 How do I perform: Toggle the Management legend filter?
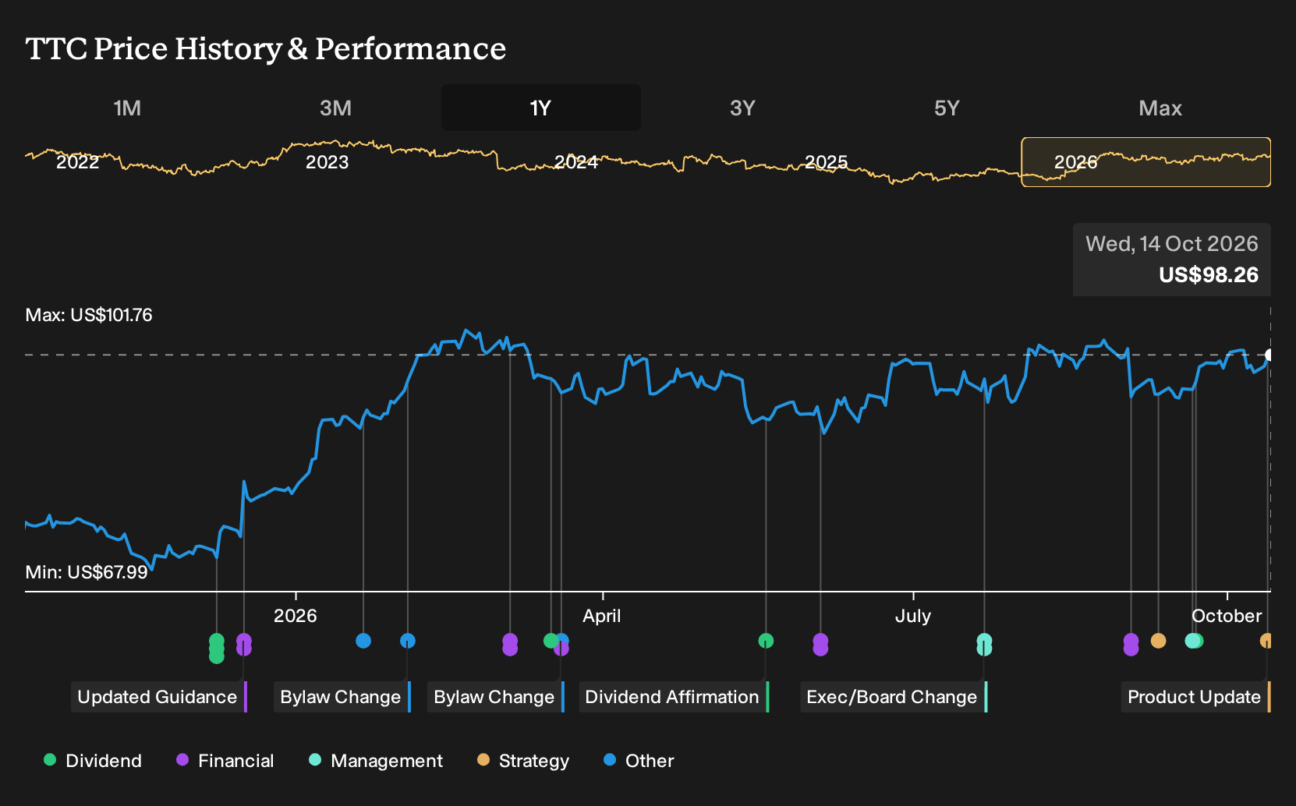375,760
